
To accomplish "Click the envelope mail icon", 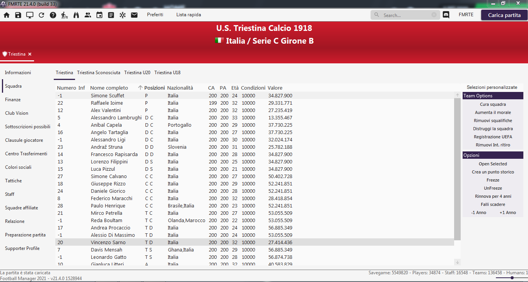I will click(134, 15).
